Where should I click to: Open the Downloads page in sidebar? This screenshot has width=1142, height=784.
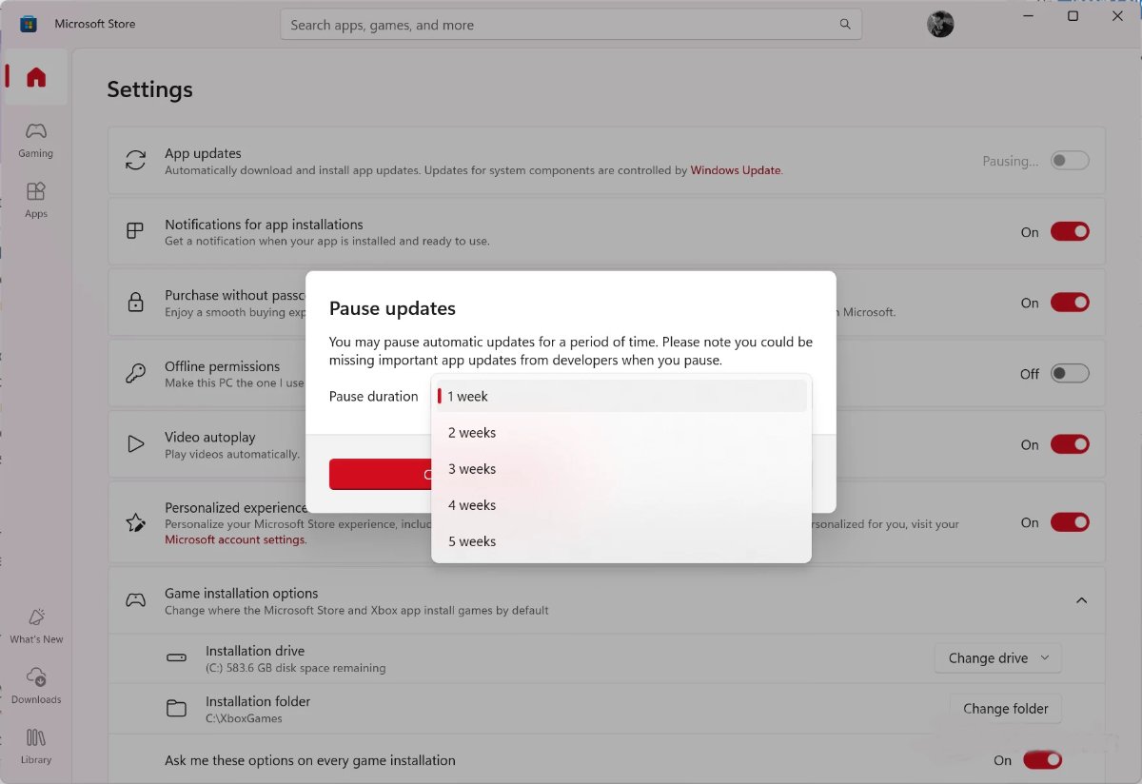[36, 686]
